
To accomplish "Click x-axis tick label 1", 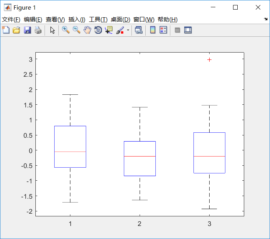I will point(70,224).
